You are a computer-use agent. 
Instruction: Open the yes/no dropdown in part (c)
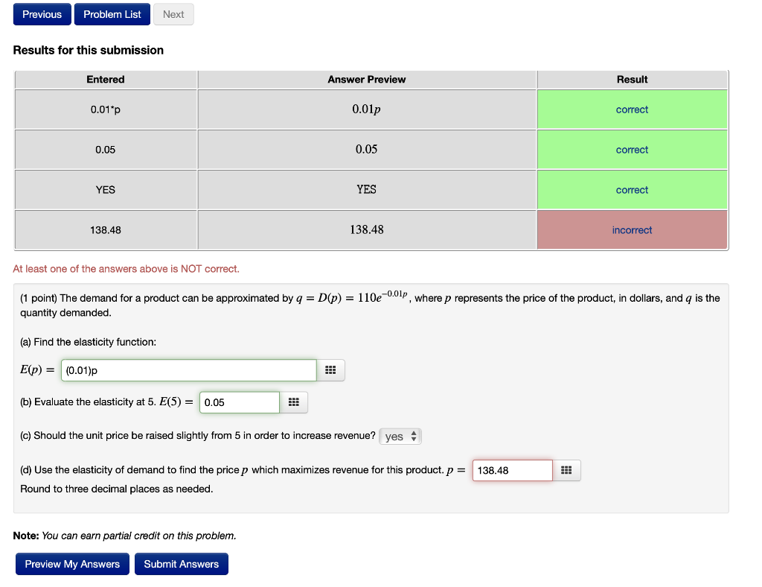tap(400, 436)
